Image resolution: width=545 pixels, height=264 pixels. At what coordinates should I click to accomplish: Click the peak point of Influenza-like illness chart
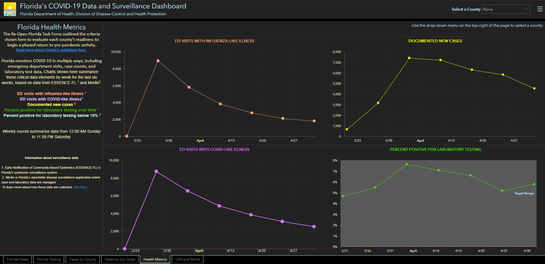[158, 61]
